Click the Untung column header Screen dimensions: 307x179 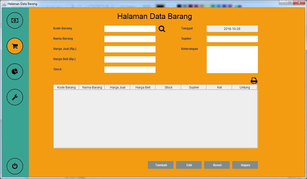(x=245, y=87)
